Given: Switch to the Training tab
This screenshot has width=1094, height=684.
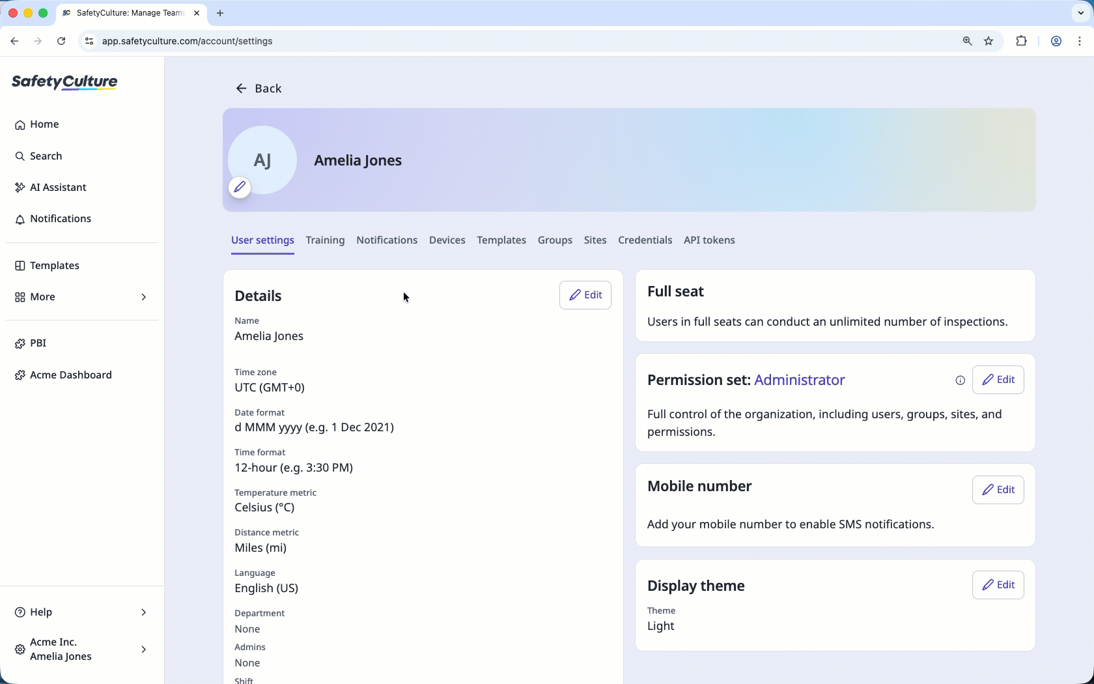Looking at the screenshot, I should click(x=325, y=240).
